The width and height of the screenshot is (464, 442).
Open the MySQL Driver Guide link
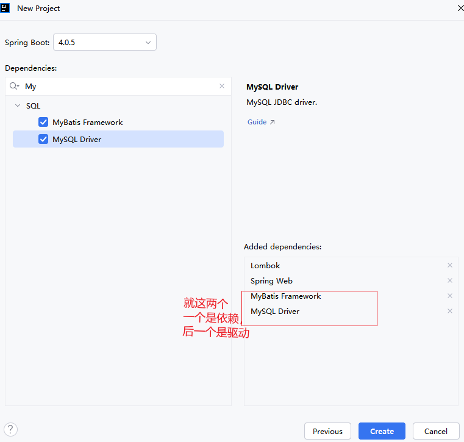pos(261,122)
